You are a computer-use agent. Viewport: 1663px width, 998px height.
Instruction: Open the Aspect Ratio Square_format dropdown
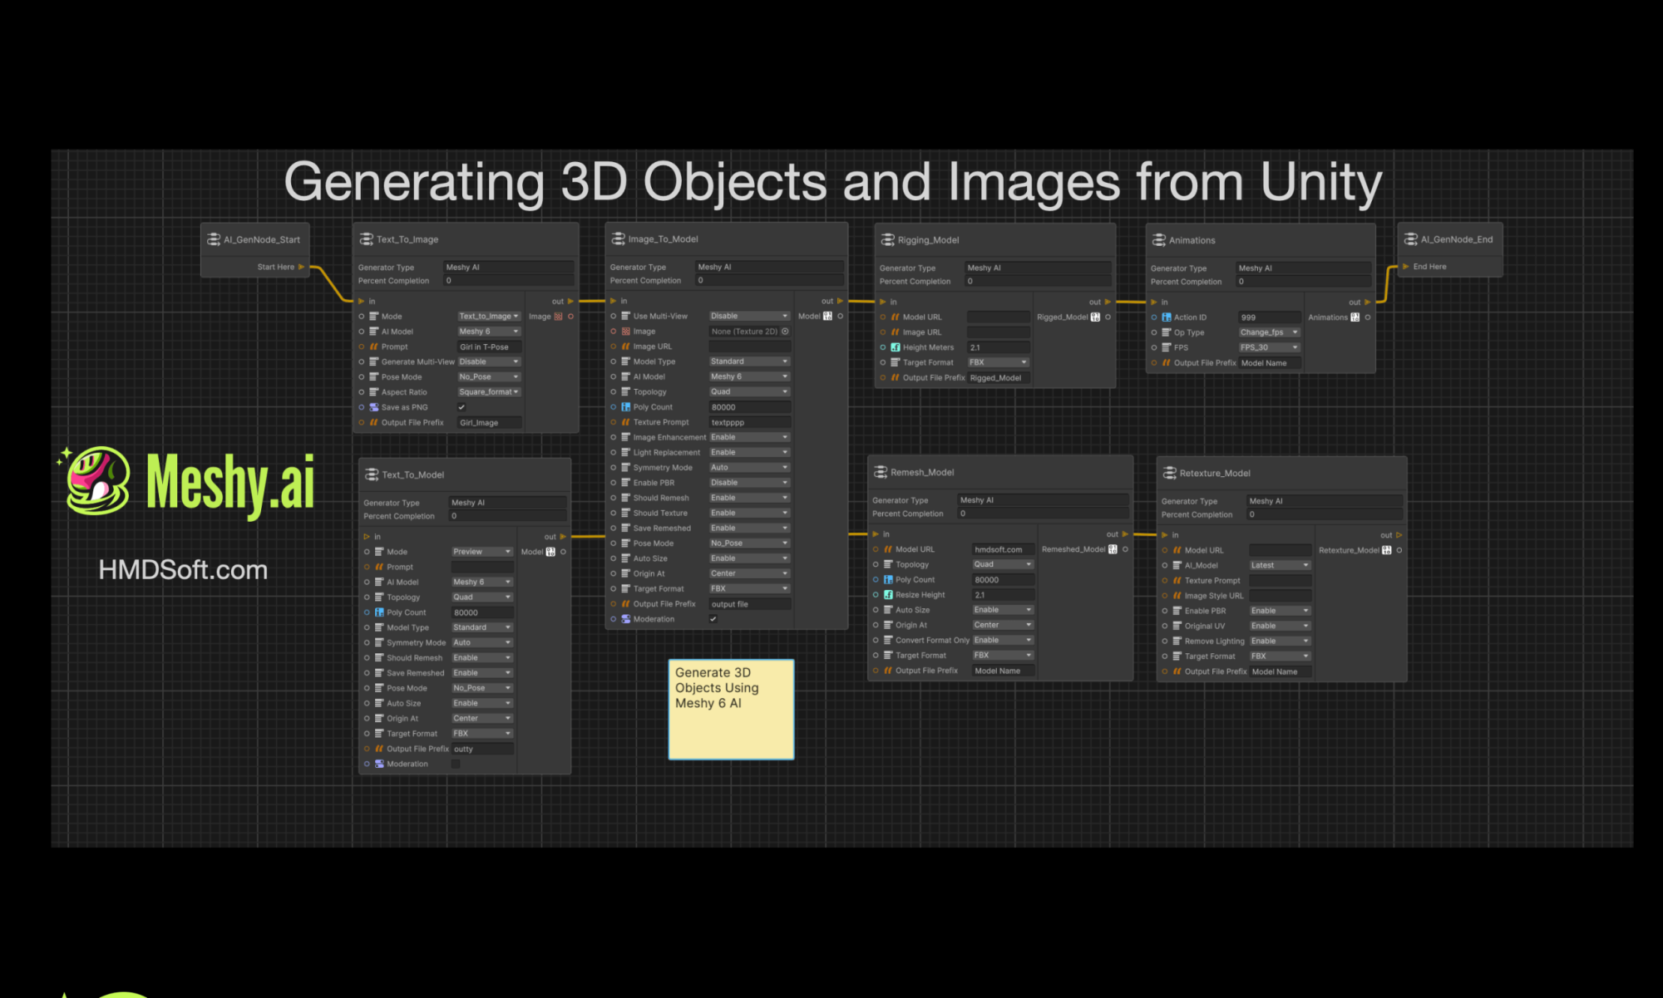point(489,392)
